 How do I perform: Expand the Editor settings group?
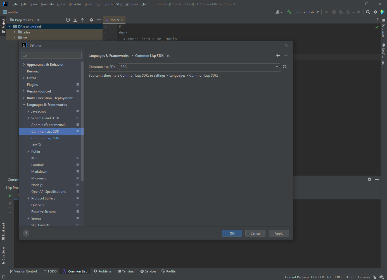(x=24, y=78)
